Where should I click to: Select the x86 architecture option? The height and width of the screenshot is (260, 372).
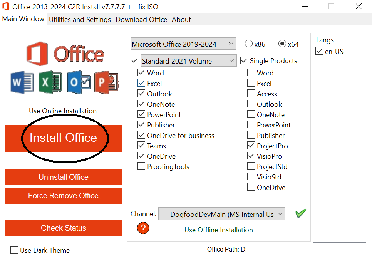(249, 44)
